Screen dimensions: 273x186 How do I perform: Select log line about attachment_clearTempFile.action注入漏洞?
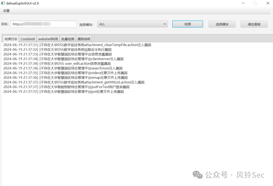[77, 45]
